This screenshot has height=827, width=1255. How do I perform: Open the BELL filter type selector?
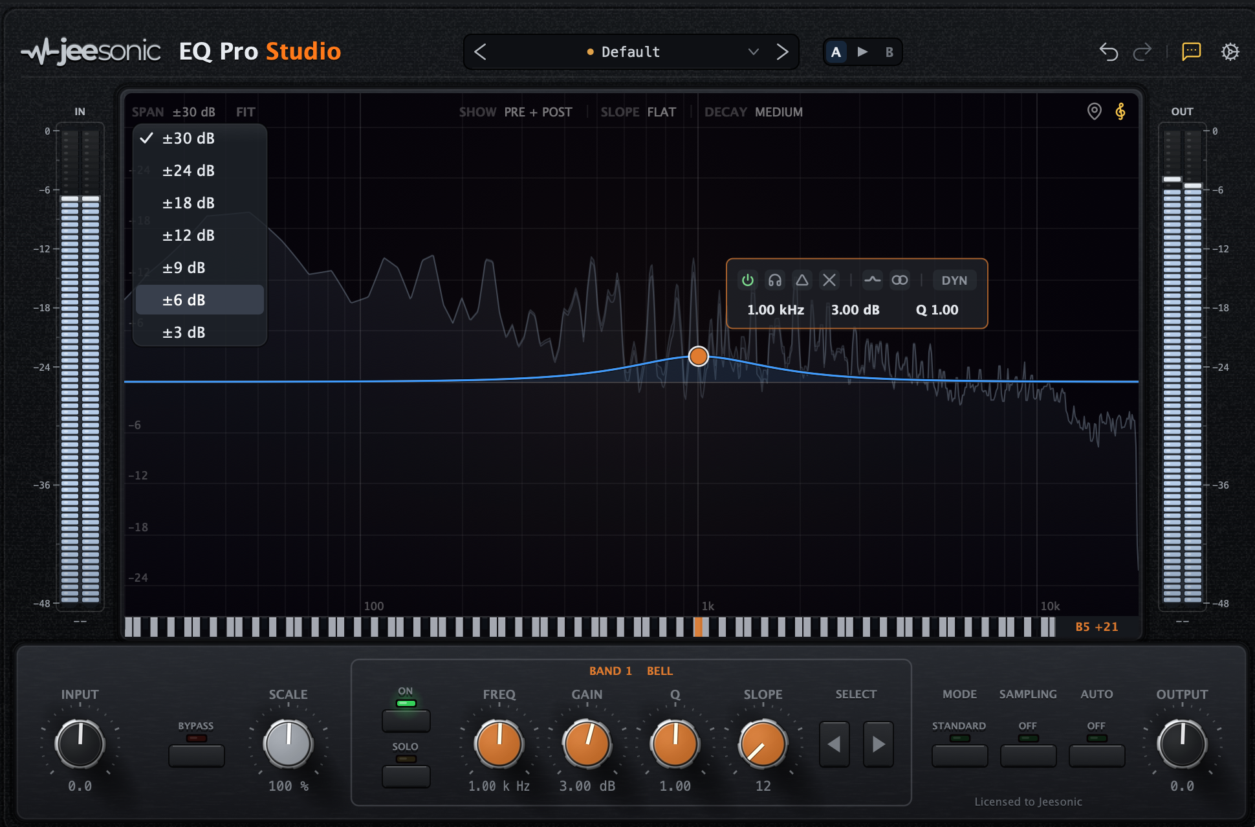(659, 671)
